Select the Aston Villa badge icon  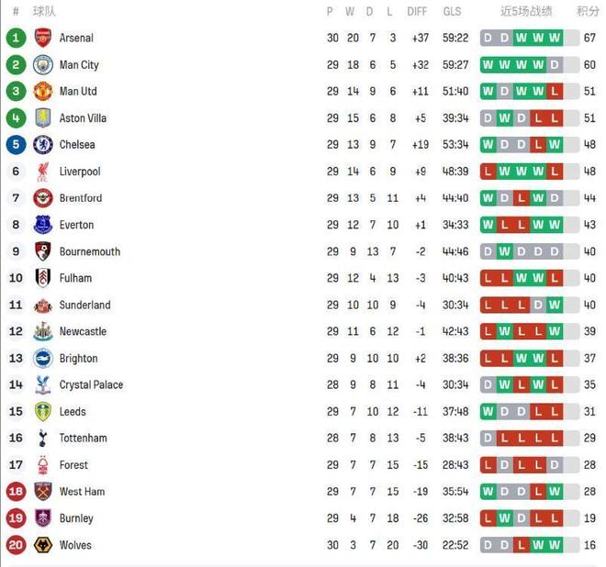[42, 117]
